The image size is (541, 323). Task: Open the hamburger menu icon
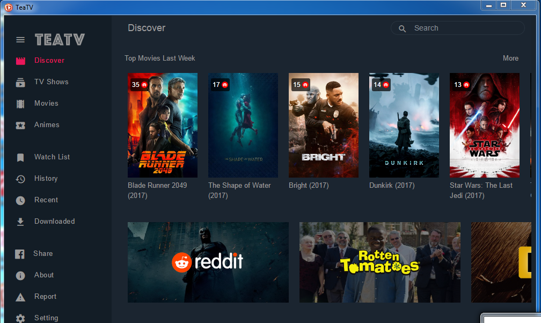pyautogui.click(x=20, y=40)
